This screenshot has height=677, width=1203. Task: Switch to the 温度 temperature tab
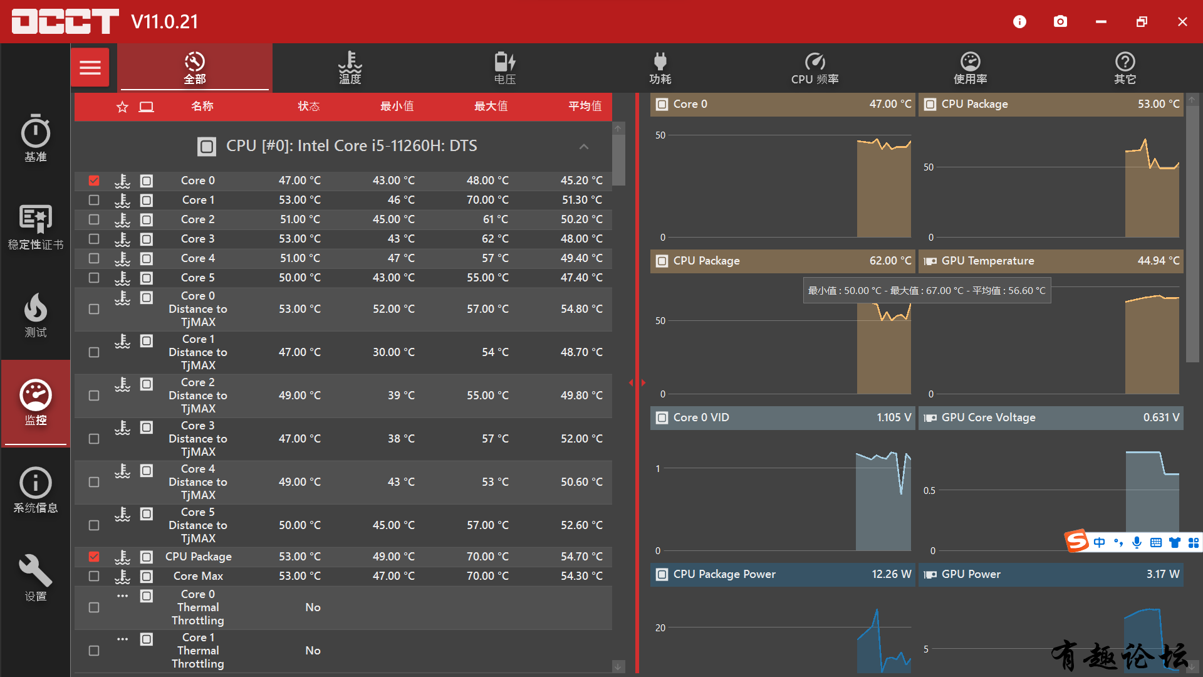click(350, 68)
